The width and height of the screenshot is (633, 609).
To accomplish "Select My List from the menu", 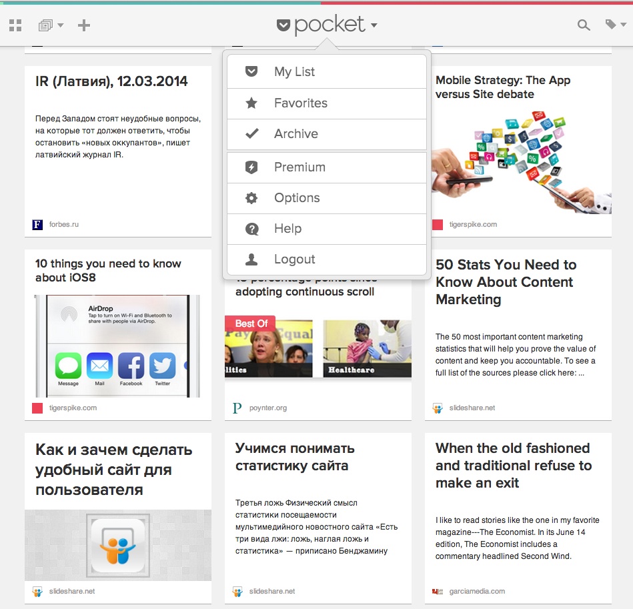I will click(327, 72).
